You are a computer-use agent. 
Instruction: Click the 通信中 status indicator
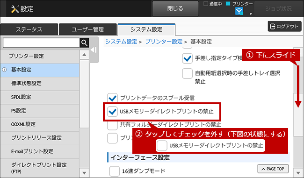pyautogui.click(x=213, y=4)
